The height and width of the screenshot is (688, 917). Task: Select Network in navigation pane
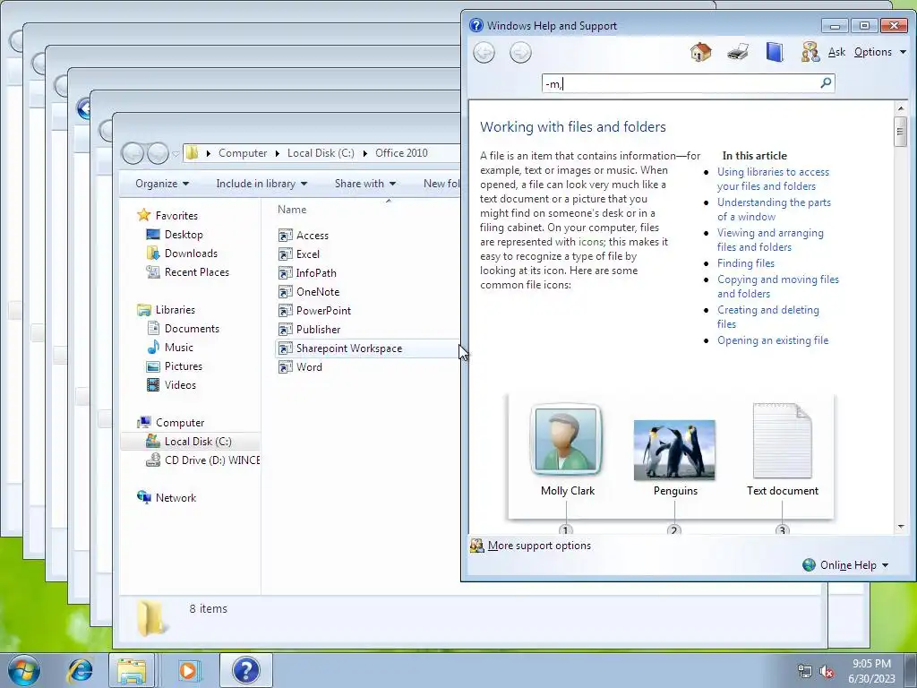[x=176, y=498]
